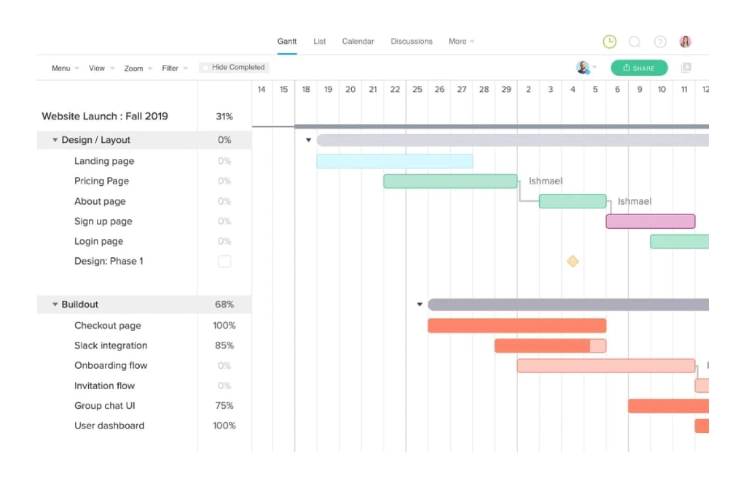The image size is (746, 481).
Task: Expand the More tab menu
Action: click(x=461, y=42)
